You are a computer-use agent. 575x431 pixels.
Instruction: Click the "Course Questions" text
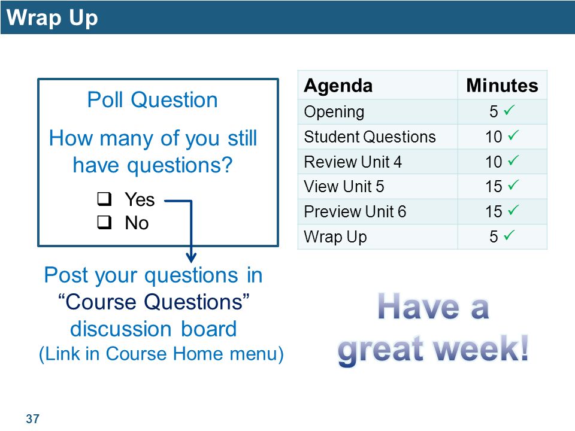[154, 302]
